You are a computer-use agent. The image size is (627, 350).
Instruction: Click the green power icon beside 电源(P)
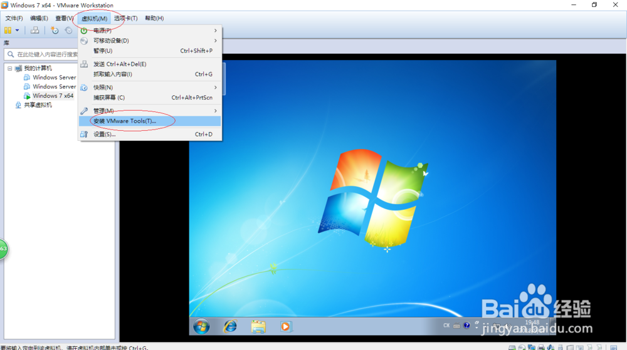84,30
